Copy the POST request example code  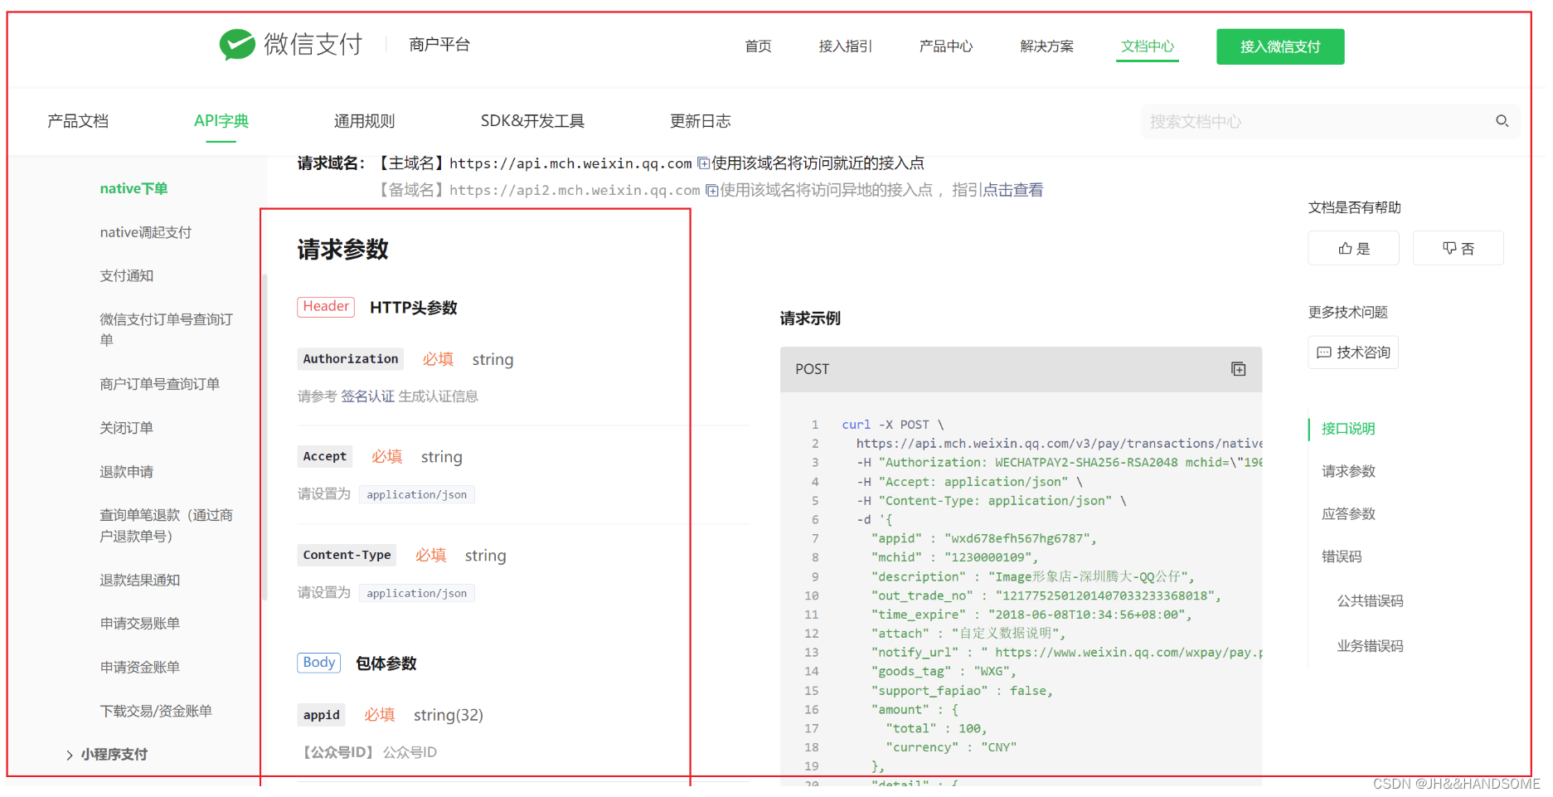click(x=1238, y=369)
